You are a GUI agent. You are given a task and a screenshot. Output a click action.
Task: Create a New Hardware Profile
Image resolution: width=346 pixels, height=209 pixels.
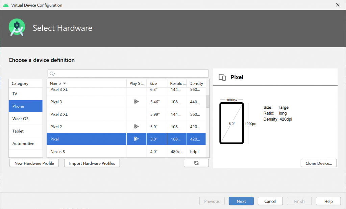(34, 163)
